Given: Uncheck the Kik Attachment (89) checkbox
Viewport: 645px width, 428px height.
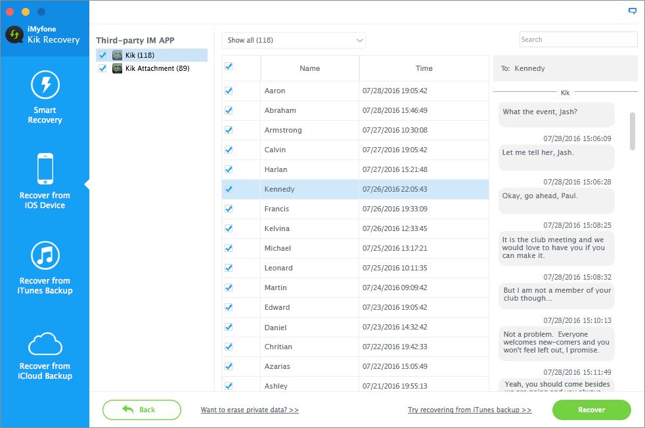Looking at the screenshot, I should tap(102, 68).
